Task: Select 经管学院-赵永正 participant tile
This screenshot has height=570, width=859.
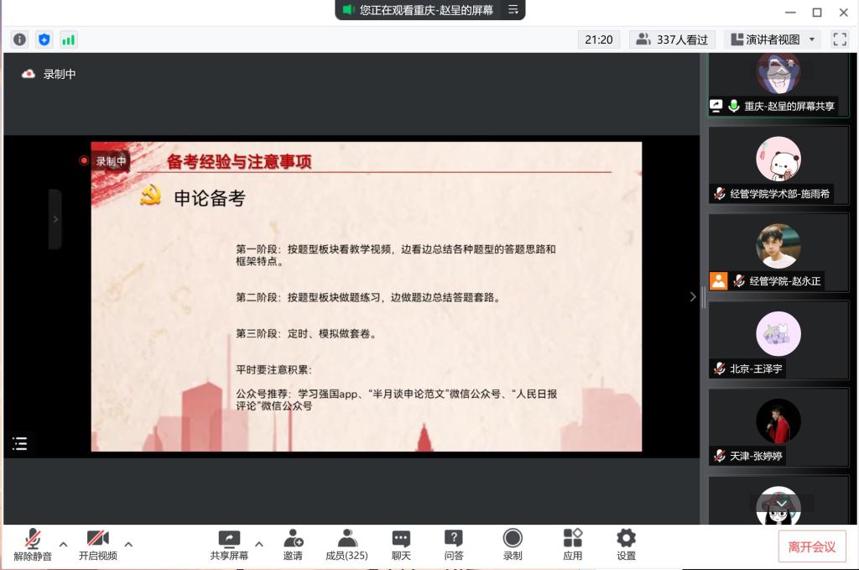Action: (778, 254)
